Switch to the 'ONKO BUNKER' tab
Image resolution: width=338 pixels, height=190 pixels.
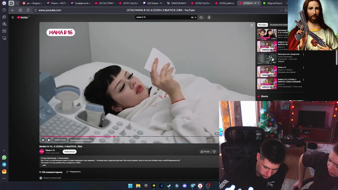177,3
